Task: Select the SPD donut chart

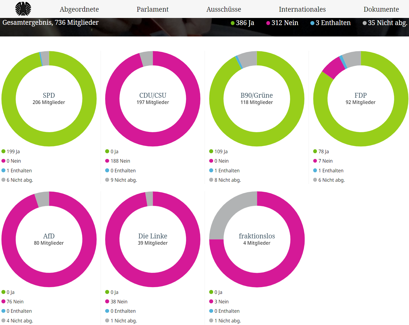Action: pyautogui.click(x=49, y=99)
